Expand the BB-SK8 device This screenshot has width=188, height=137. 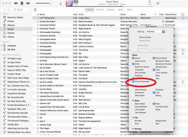point(2,49)
